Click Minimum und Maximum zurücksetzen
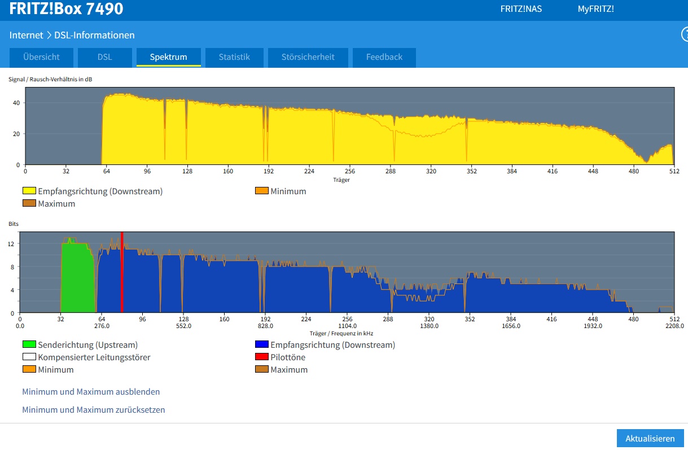 pos(94,409)
